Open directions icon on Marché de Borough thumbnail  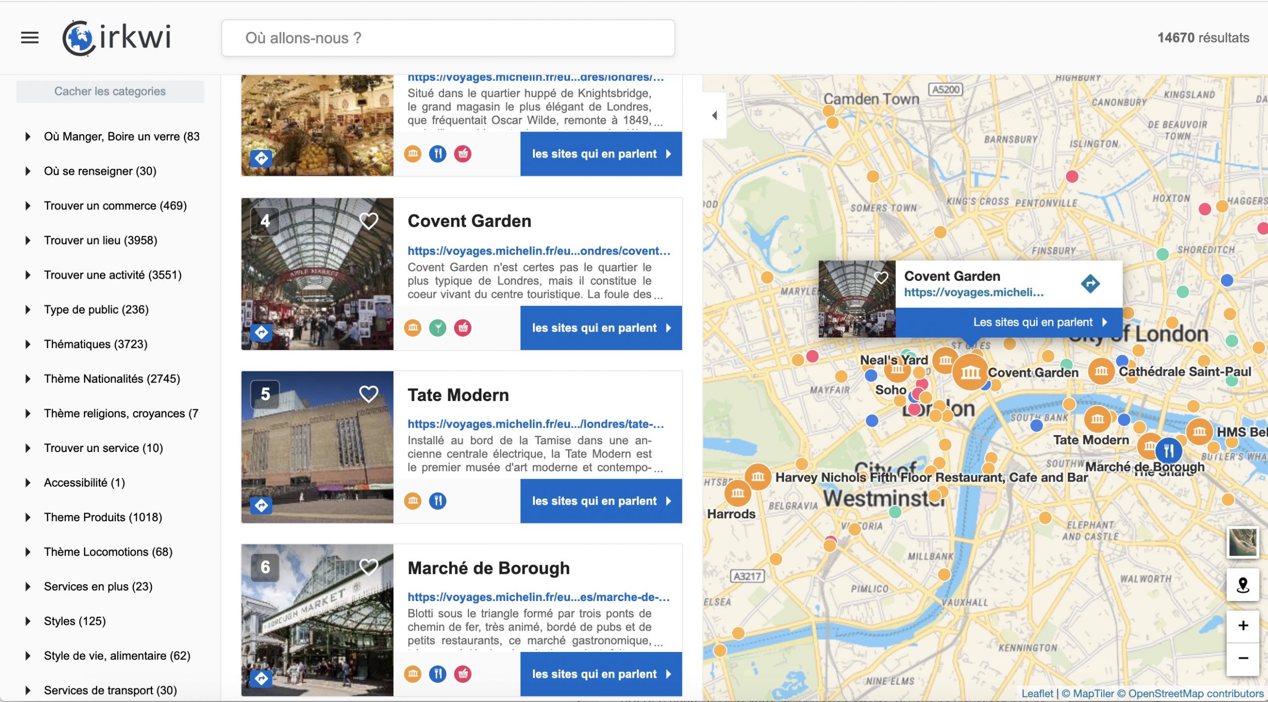(262, 678)
